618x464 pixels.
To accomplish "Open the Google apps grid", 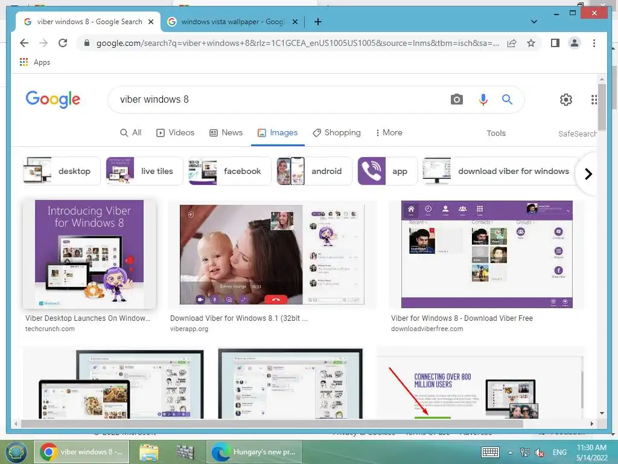I will click(594, 100).
